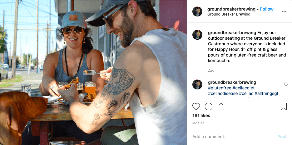Open the #celiacdisease hashtag

coord(223,93)
